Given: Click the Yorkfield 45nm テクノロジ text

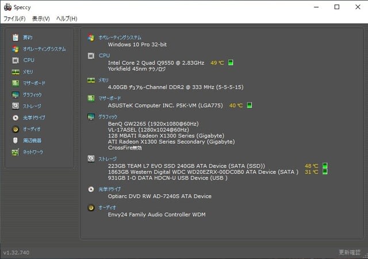Looking at the screenshot, I should (137, 69).
